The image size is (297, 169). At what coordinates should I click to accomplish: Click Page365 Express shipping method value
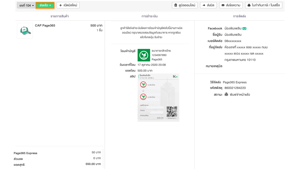coord(235,82)
